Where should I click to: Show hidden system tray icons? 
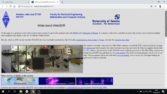click(x=138, y=91)
